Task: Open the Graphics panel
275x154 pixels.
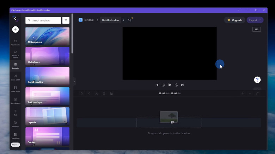Action: pyautogui.click(x=15, y=124)
